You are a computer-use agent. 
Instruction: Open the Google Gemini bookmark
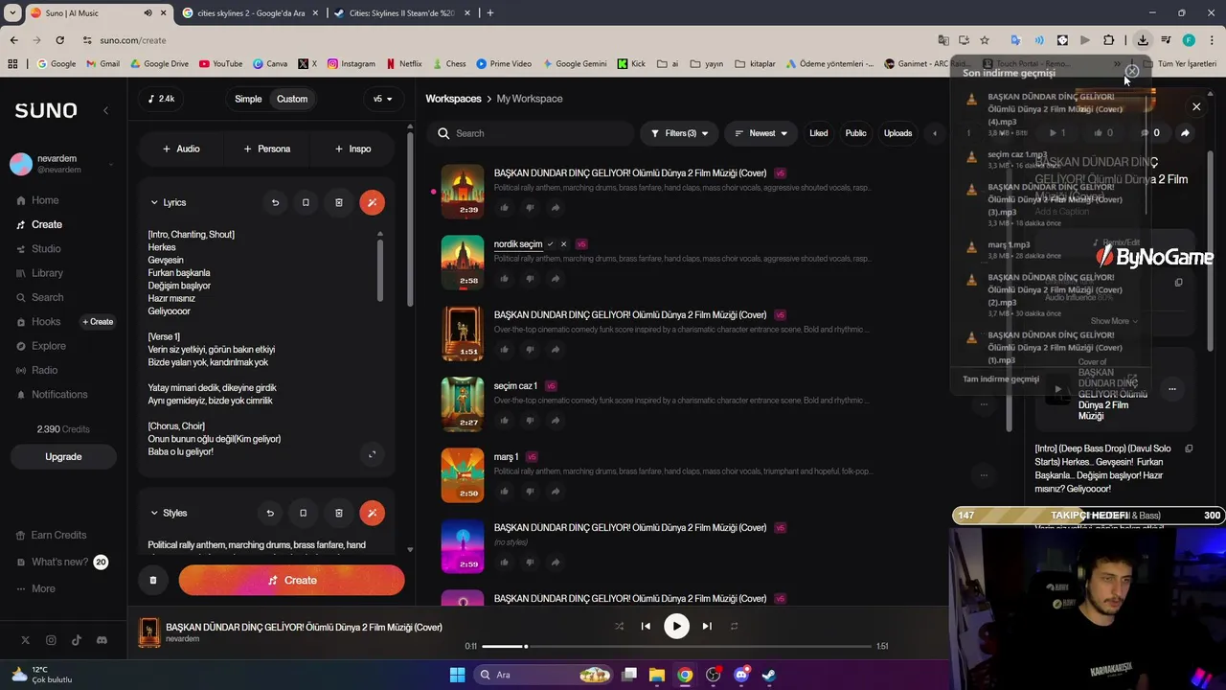(x=574, y=63)
